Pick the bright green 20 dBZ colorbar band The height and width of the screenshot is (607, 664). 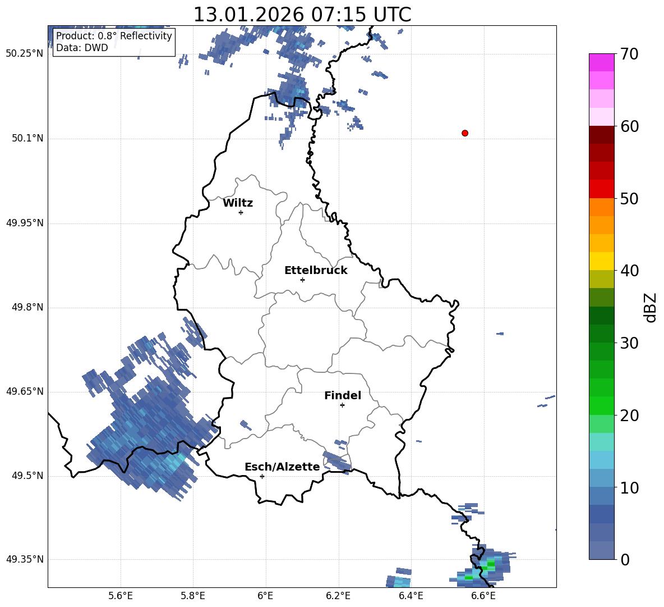(x=601, y=405)
